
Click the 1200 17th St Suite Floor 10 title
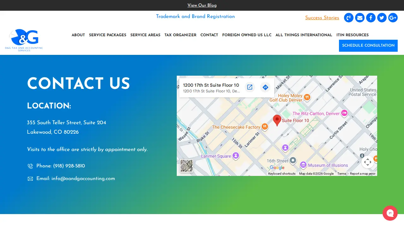tap(211, 85)
